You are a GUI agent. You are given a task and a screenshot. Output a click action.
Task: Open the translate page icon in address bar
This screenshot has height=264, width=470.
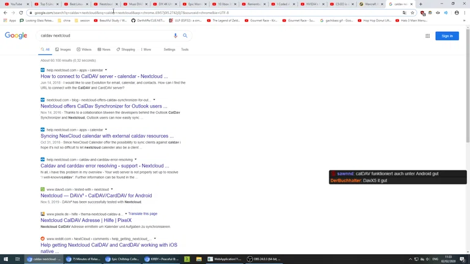405,13
